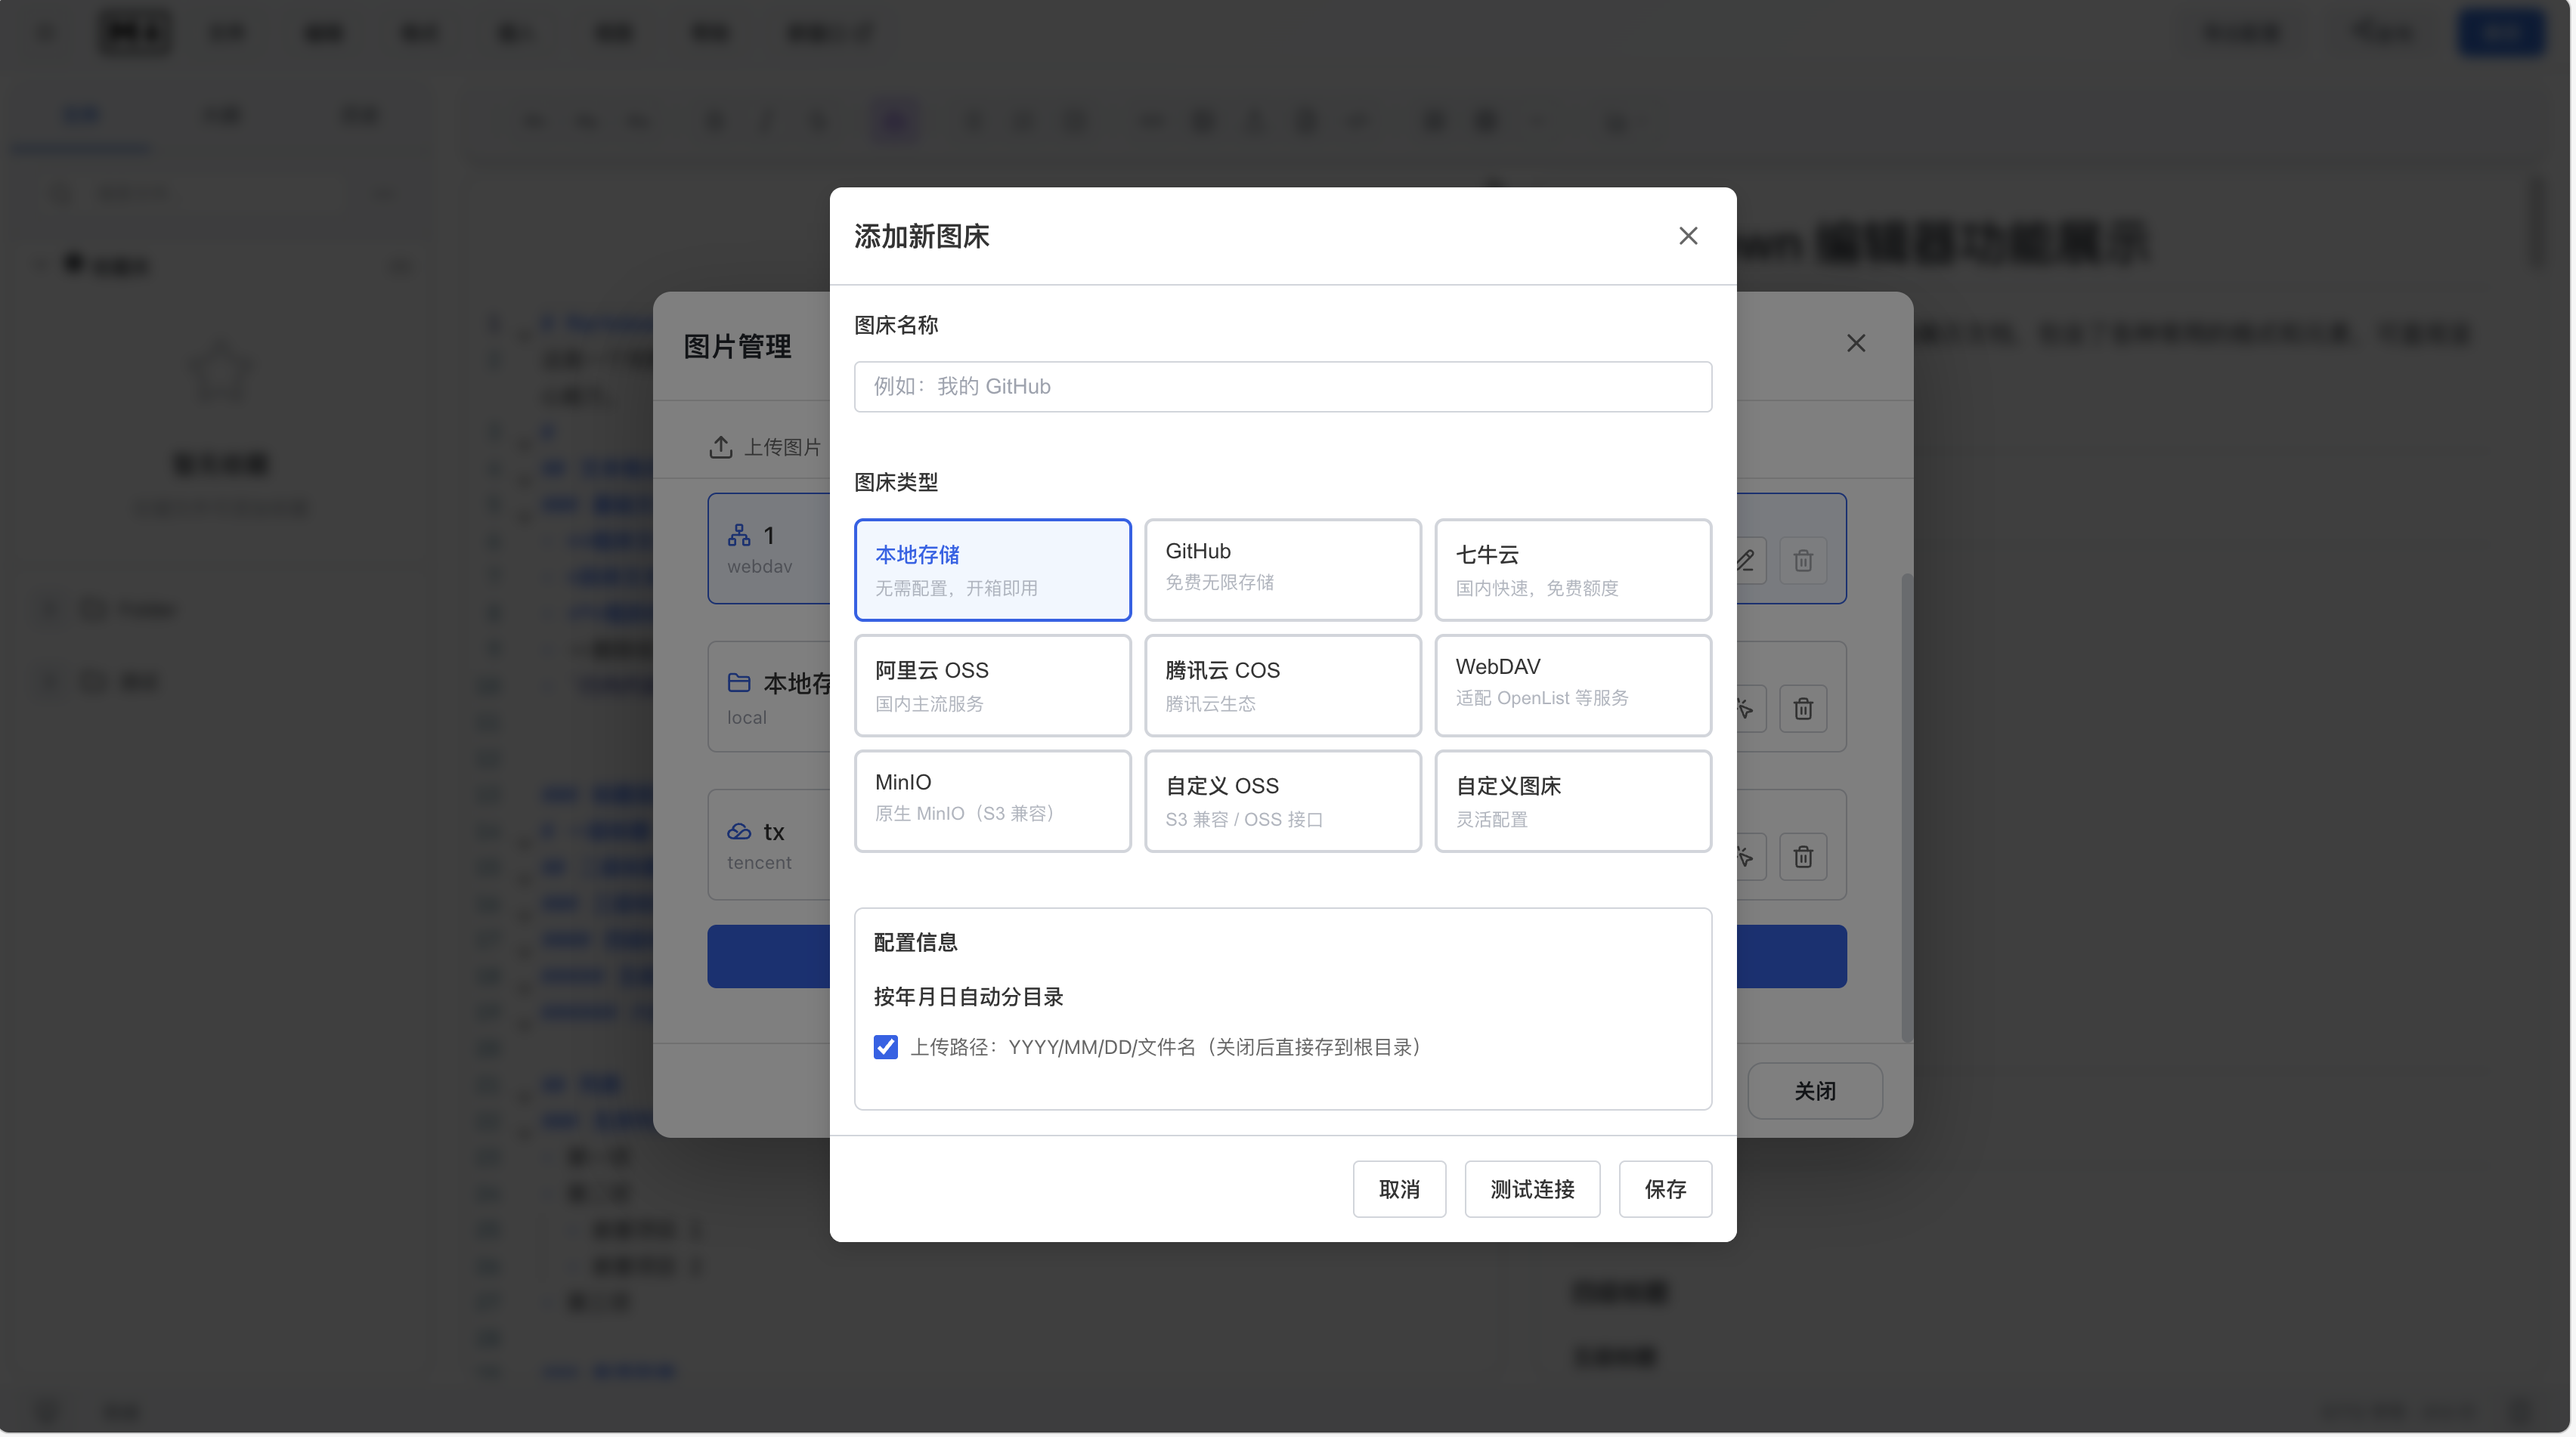Screen dimensions: 2576x1437
Task: Choose 阿里云 OSS host type
Action: tap(992, 685)
